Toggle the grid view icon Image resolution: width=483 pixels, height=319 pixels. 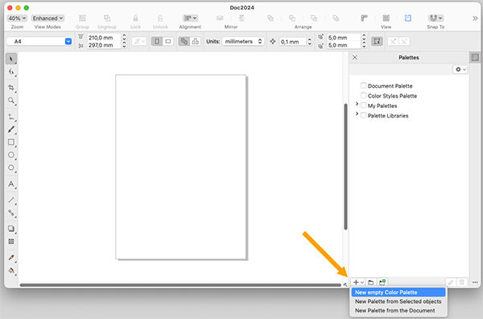[386, 19]
